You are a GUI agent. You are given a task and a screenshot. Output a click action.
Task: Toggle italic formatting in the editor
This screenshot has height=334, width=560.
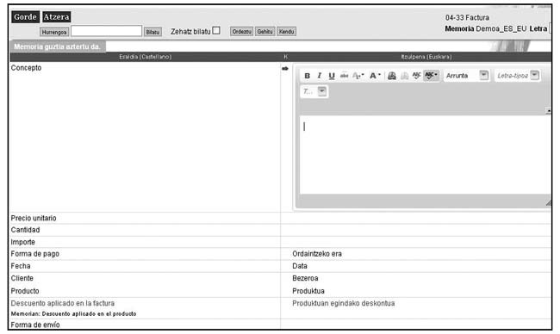pos(320,76)
